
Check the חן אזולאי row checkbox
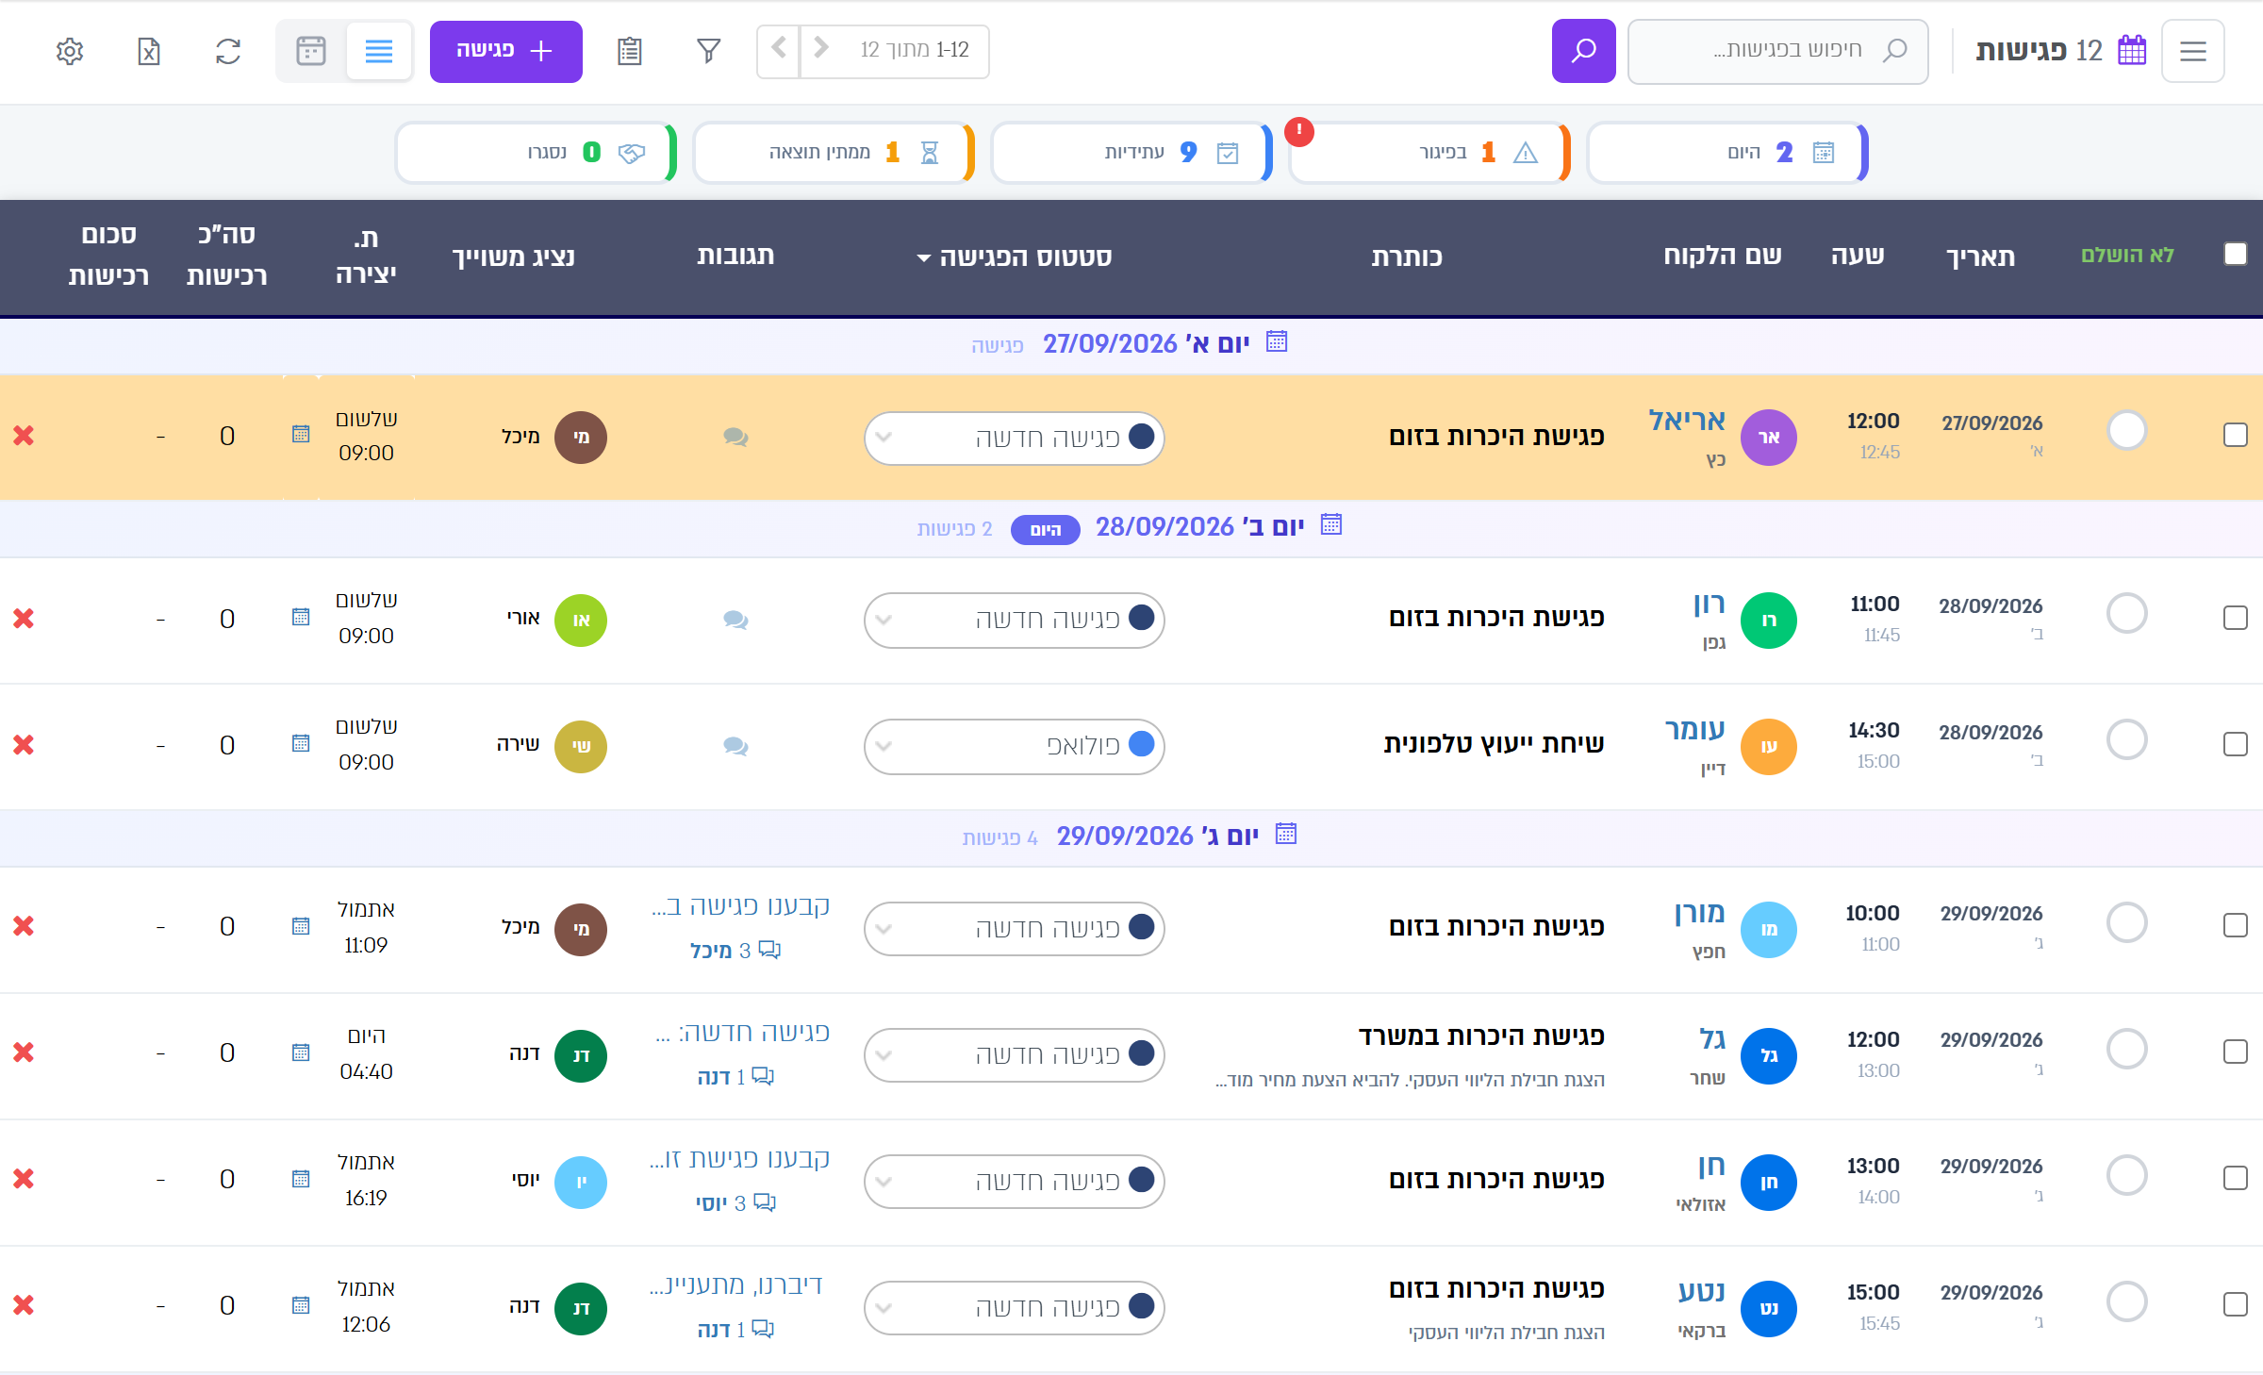(2236, 1178)
